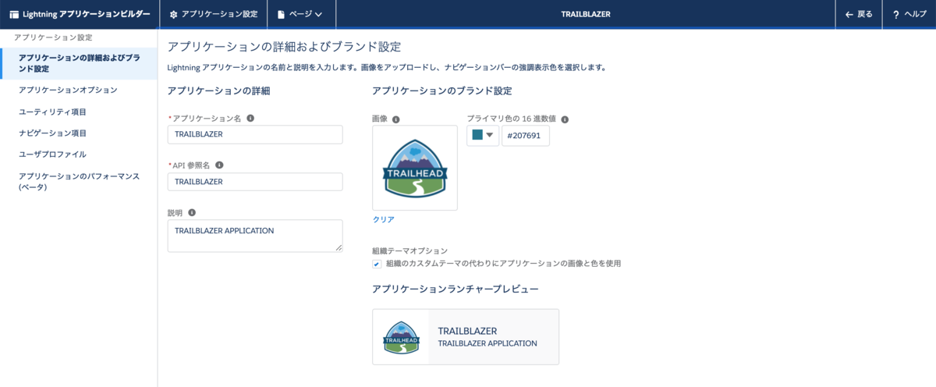The image size is (936, 387).
Task: Open ユーティリティ項目 in sidebar
Action: point(52,112)
